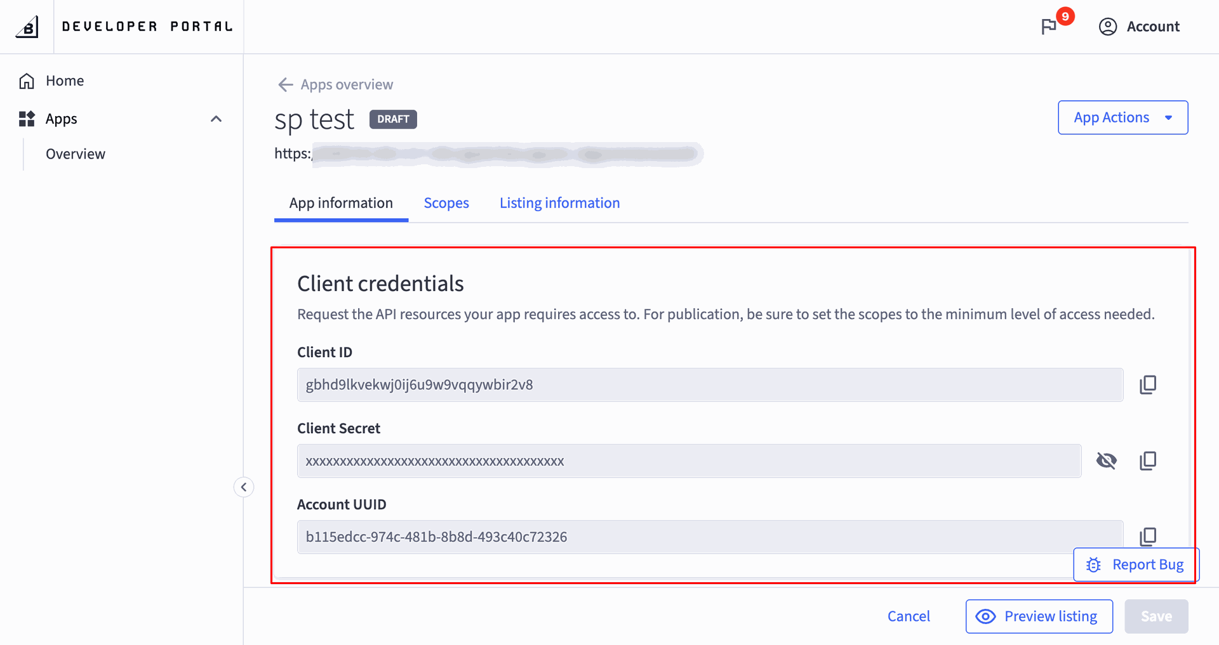Collapse the Apps menu chevron
Viewport: 1219px width, 645px height.
pos(216,119)
